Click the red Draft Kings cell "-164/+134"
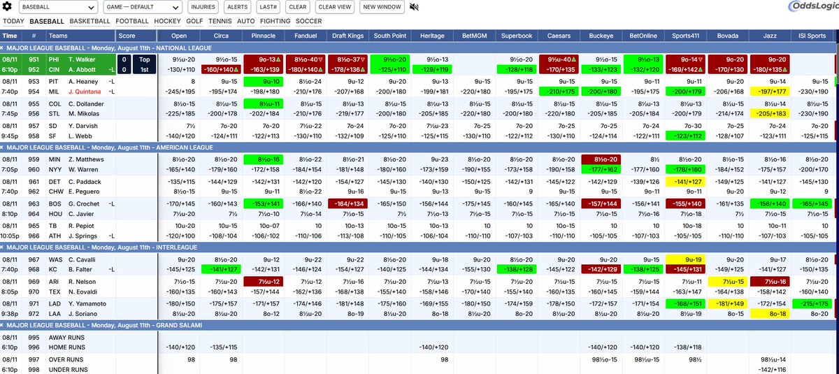This screenshot has width=839, height=374. tap(348, 204)
